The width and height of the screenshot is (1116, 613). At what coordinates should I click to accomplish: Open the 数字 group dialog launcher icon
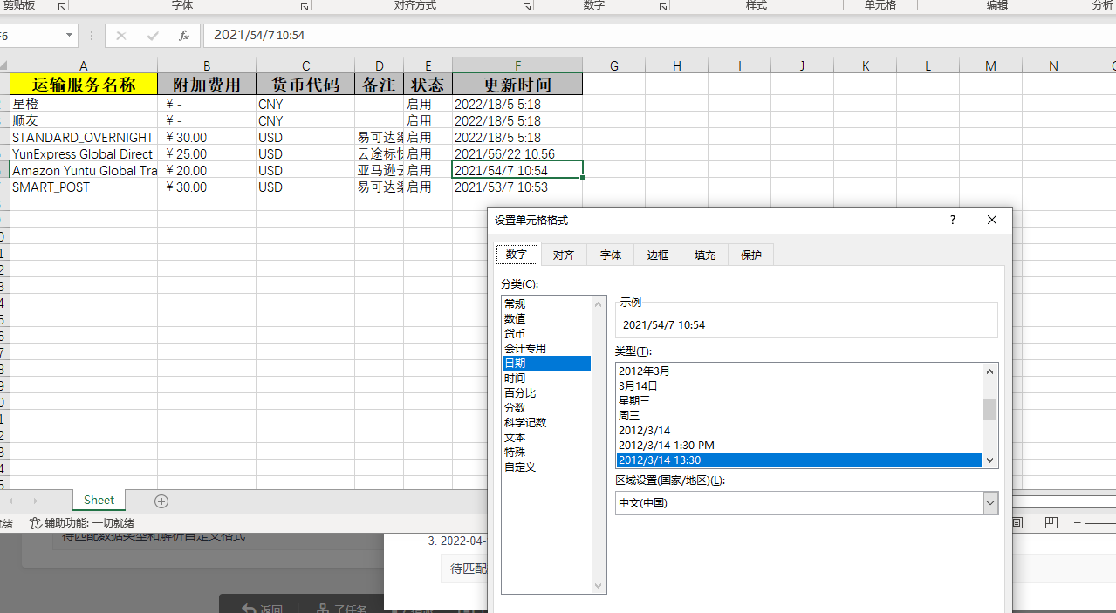tap(663, 9)
